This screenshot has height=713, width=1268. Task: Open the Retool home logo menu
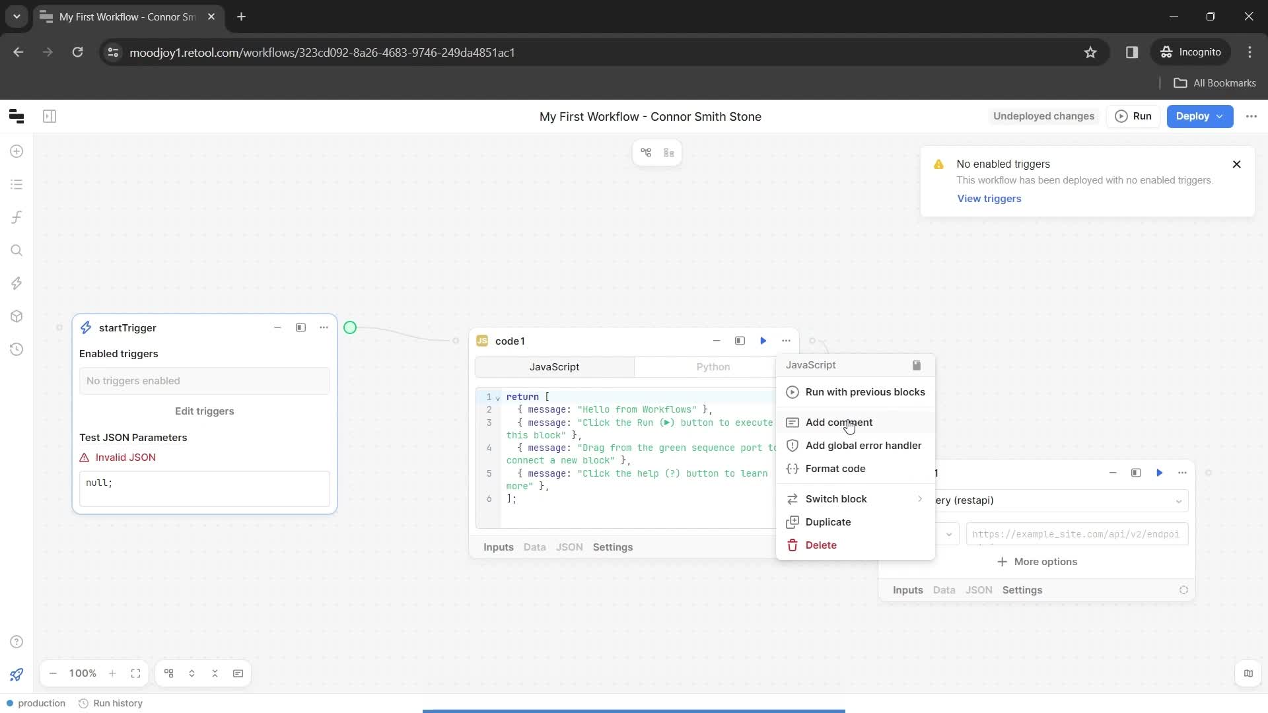tap(17, 117)
